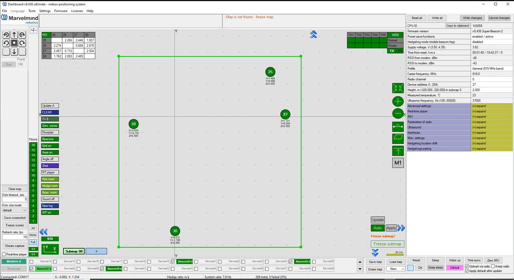Click the M1 map button

[398, 163]
